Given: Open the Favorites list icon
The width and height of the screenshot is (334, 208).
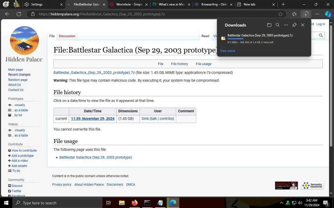Looking at the screenshot, I should click(294, 14).
